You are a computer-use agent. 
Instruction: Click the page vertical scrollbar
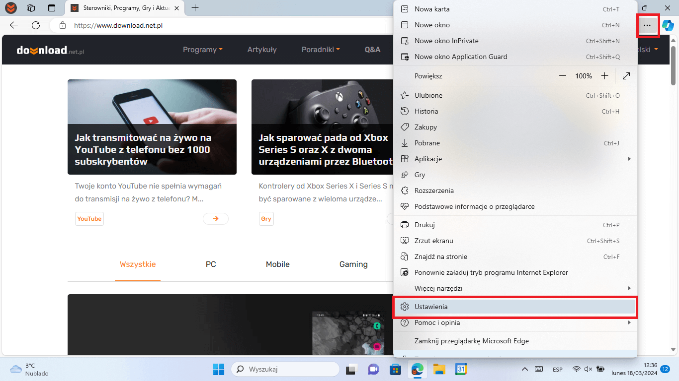674,64
